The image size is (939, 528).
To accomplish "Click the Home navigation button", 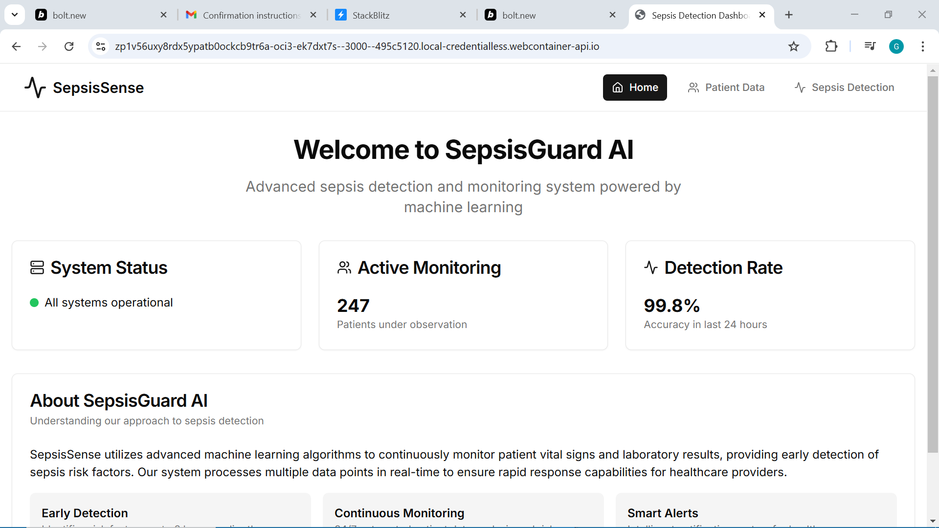I will point(635,88).
